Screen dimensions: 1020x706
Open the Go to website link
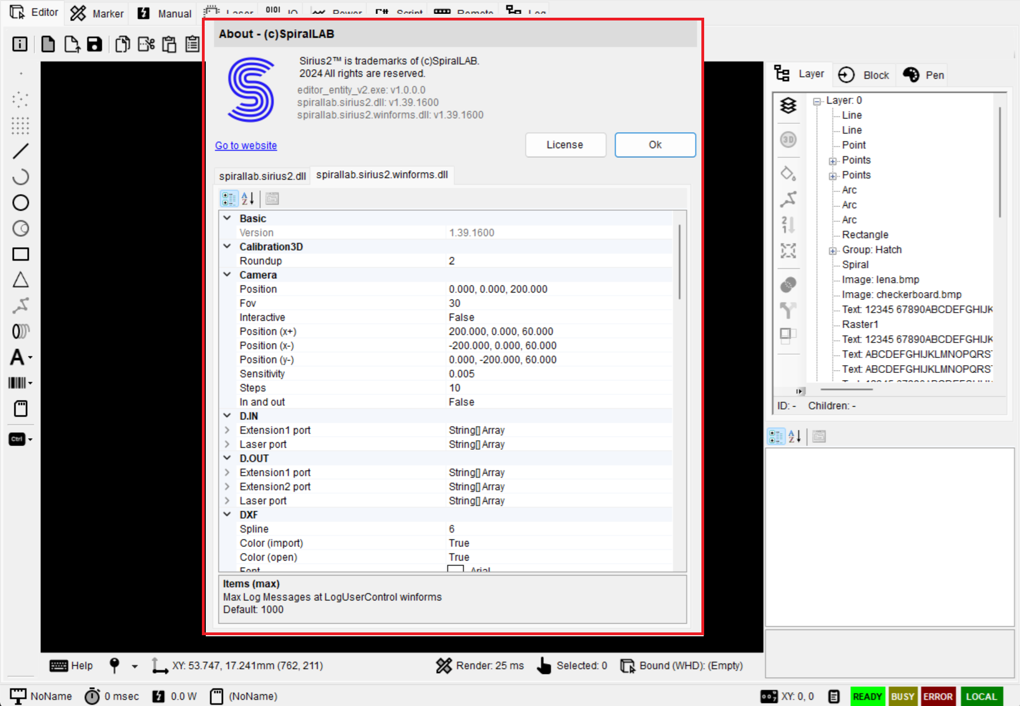tap(246, 146)
